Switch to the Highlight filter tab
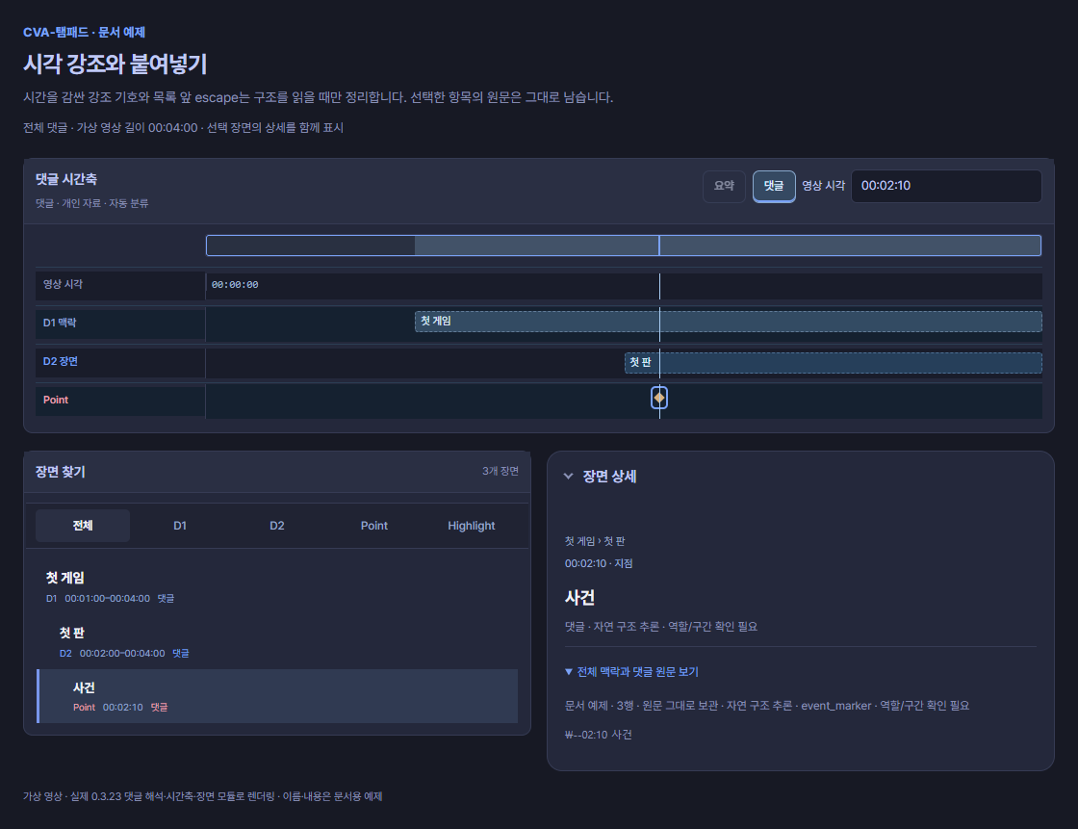Image resolution: width=1078 pixels, height=829 pixels. pyautogui.click(x=471, y=526)
